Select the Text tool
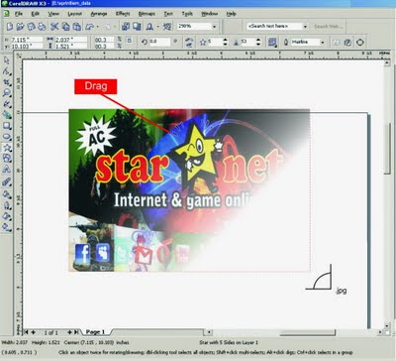396x361 pixels. coord(7,170)
